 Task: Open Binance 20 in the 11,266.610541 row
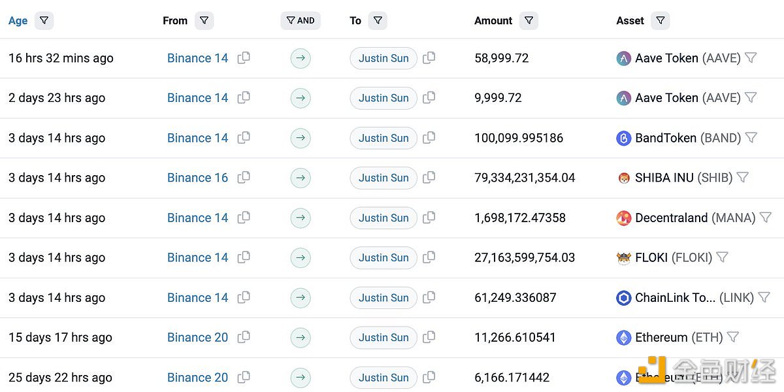click(198, 337)
